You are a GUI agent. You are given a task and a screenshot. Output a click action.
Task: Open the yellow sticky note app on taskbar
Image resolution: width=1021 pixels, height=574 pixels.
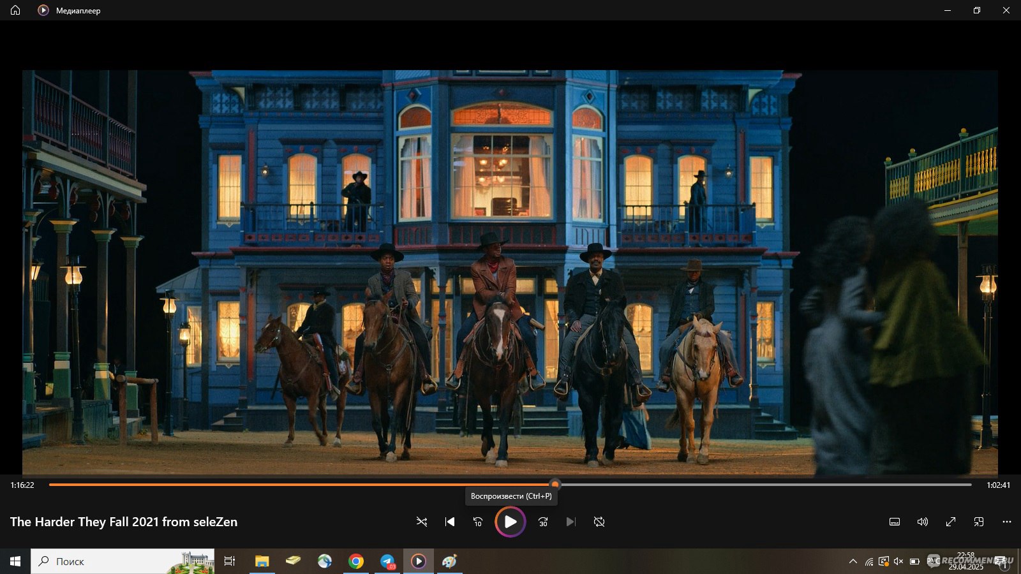294,561
